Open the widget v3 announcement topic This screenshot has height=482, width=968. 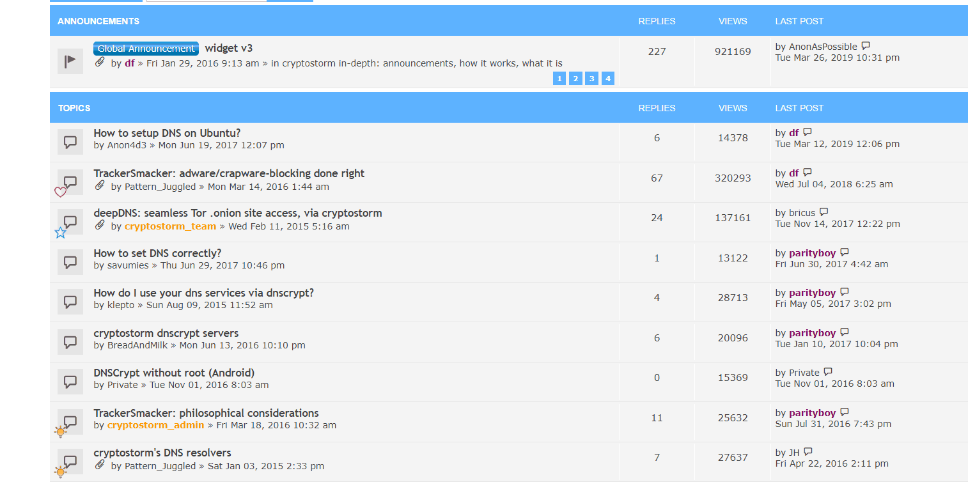click(x=229, y=49)
